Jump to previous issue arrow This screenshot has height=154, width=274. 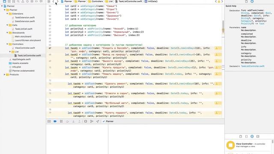(216, 1)
